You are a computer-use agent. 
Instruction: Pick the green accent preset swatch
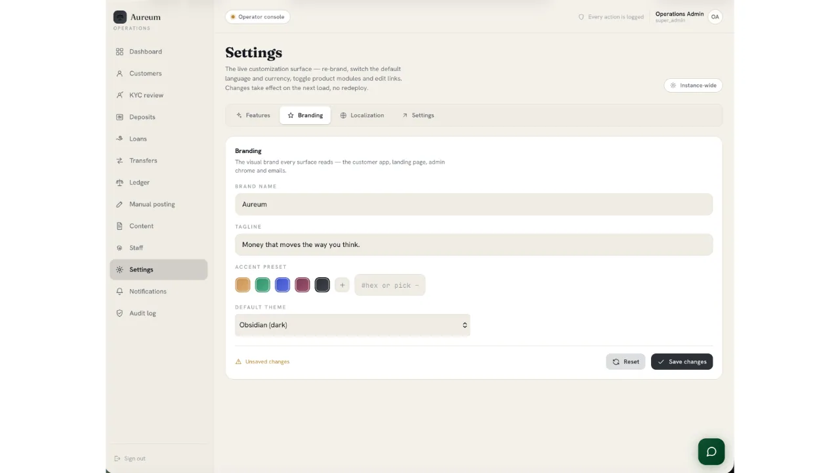click(262, 284)
